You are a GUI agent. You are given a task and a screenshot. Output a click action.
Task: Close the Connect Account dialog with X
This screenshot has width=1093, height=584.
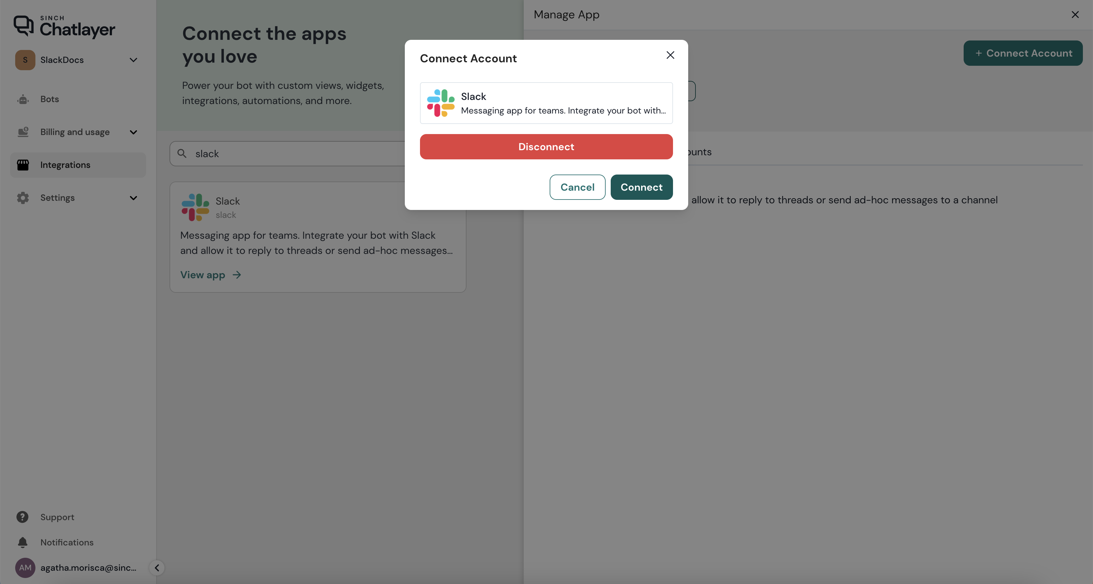(x=670, y=55)
